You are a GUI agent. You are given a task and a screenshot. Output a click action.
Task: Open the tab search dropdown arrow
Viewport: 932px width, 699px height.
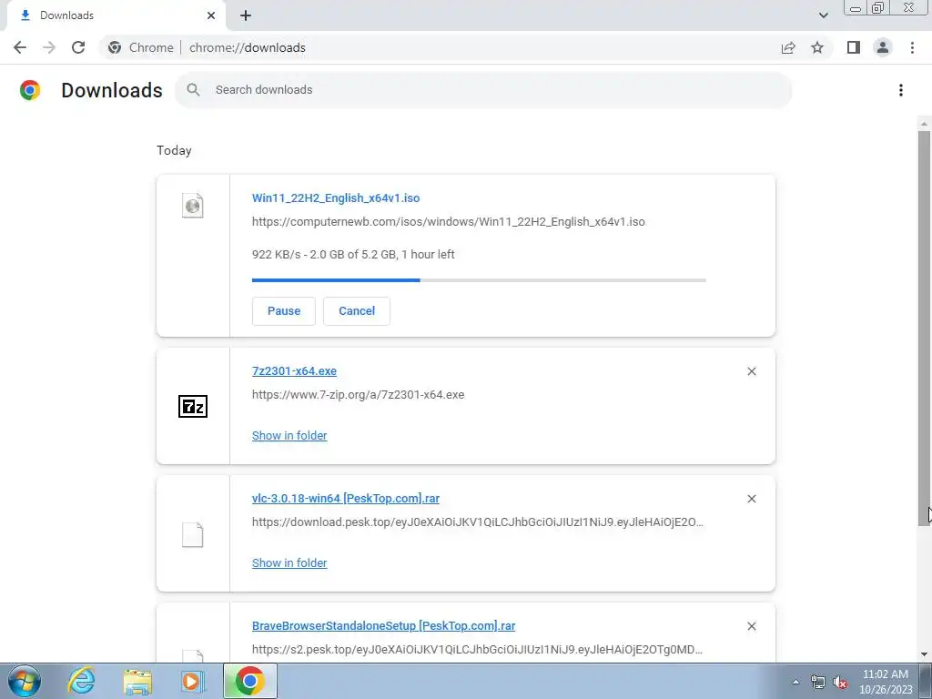click(823, 15)
